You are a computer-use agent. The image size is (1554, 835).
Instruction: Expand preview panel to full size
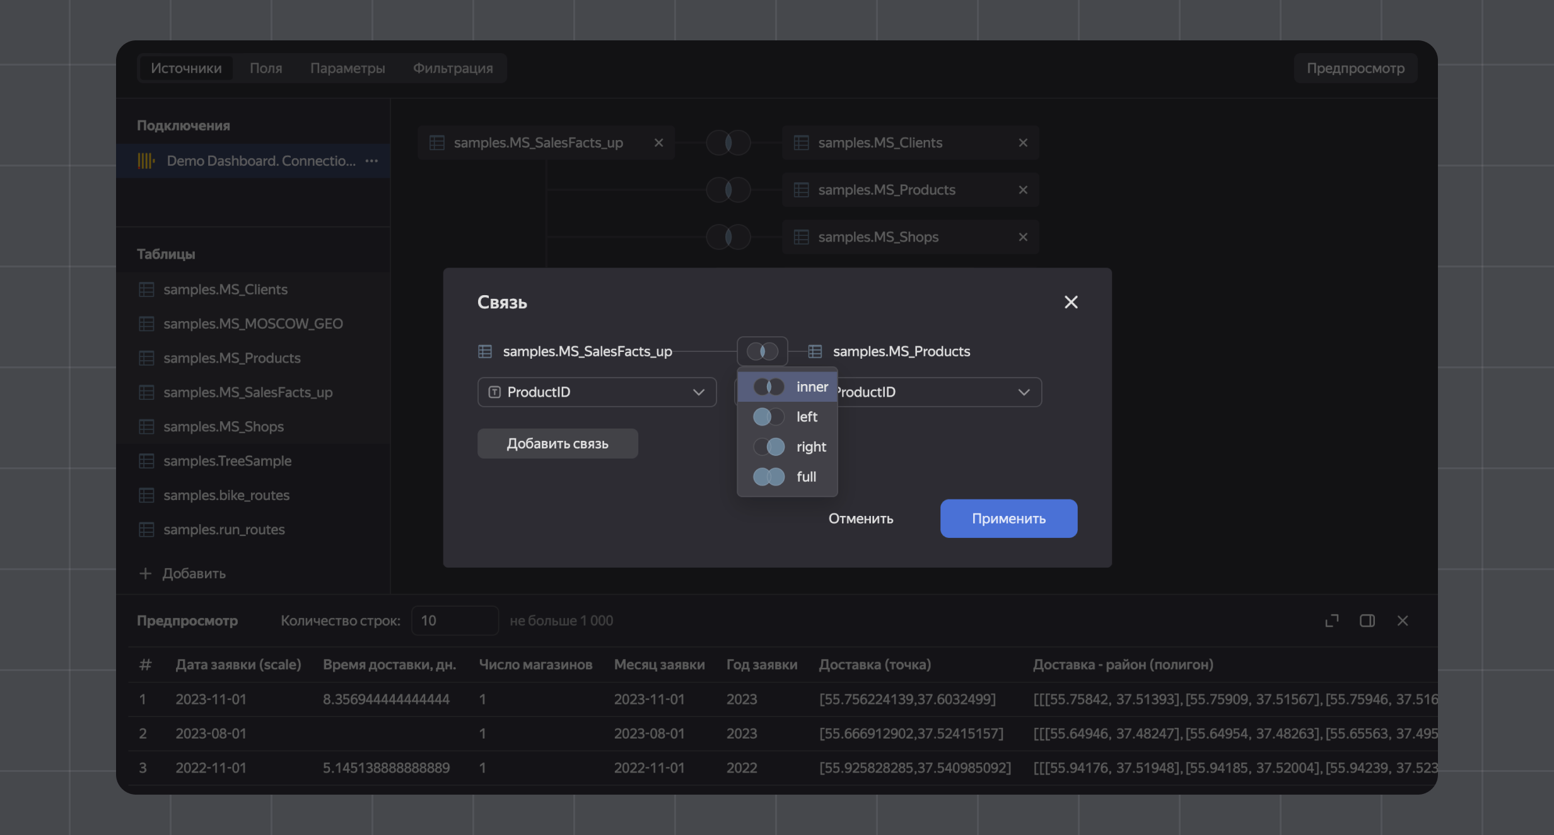[1331, 621]
